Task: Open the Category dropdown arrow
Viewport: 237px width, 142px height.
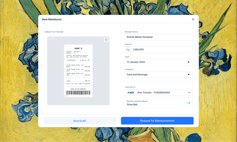Action: (189, 75)
